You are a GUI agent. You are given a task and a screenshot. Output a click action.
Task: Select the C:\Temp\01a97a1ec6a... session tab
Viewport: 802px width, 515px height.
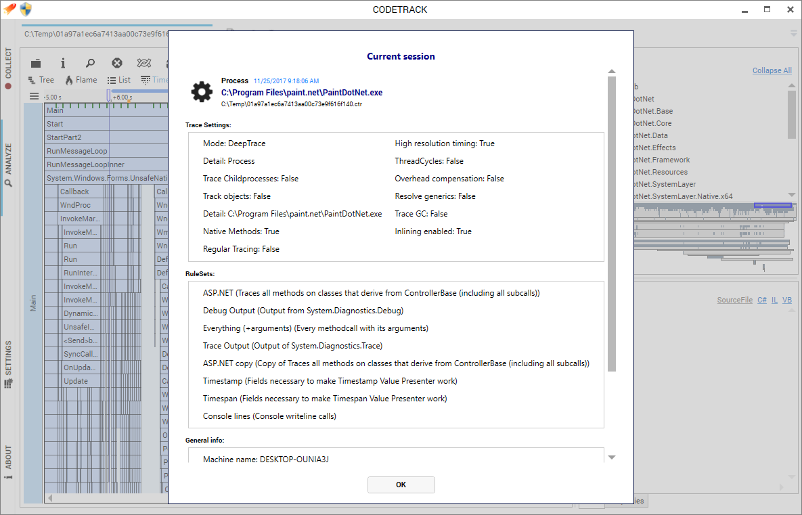pos(96,34)
